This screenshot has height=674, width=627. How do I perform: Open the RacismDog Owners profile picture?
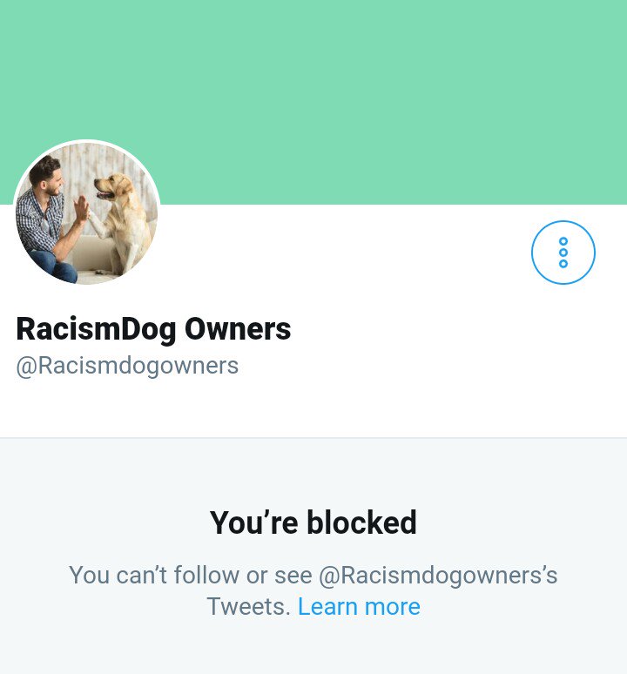86,212
